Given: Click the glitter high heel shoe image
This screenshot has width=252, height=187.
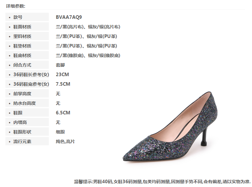Looking at the screenshot, I should (170, 127).
